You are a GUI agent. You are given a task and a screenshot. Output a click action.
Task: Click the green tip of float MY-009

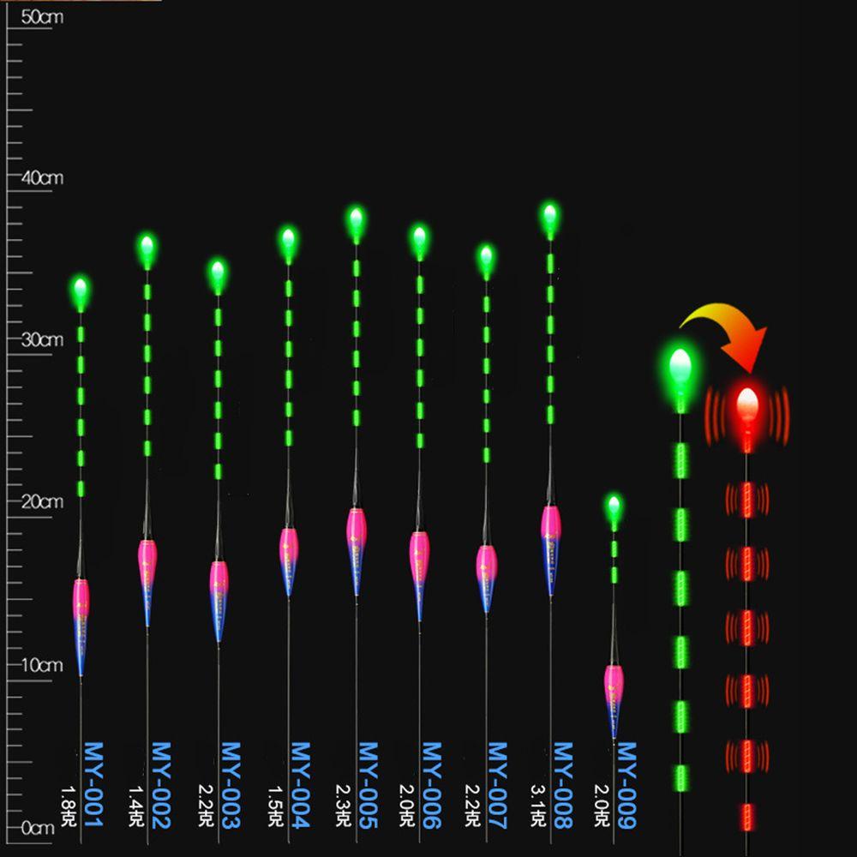pos(614,506)
